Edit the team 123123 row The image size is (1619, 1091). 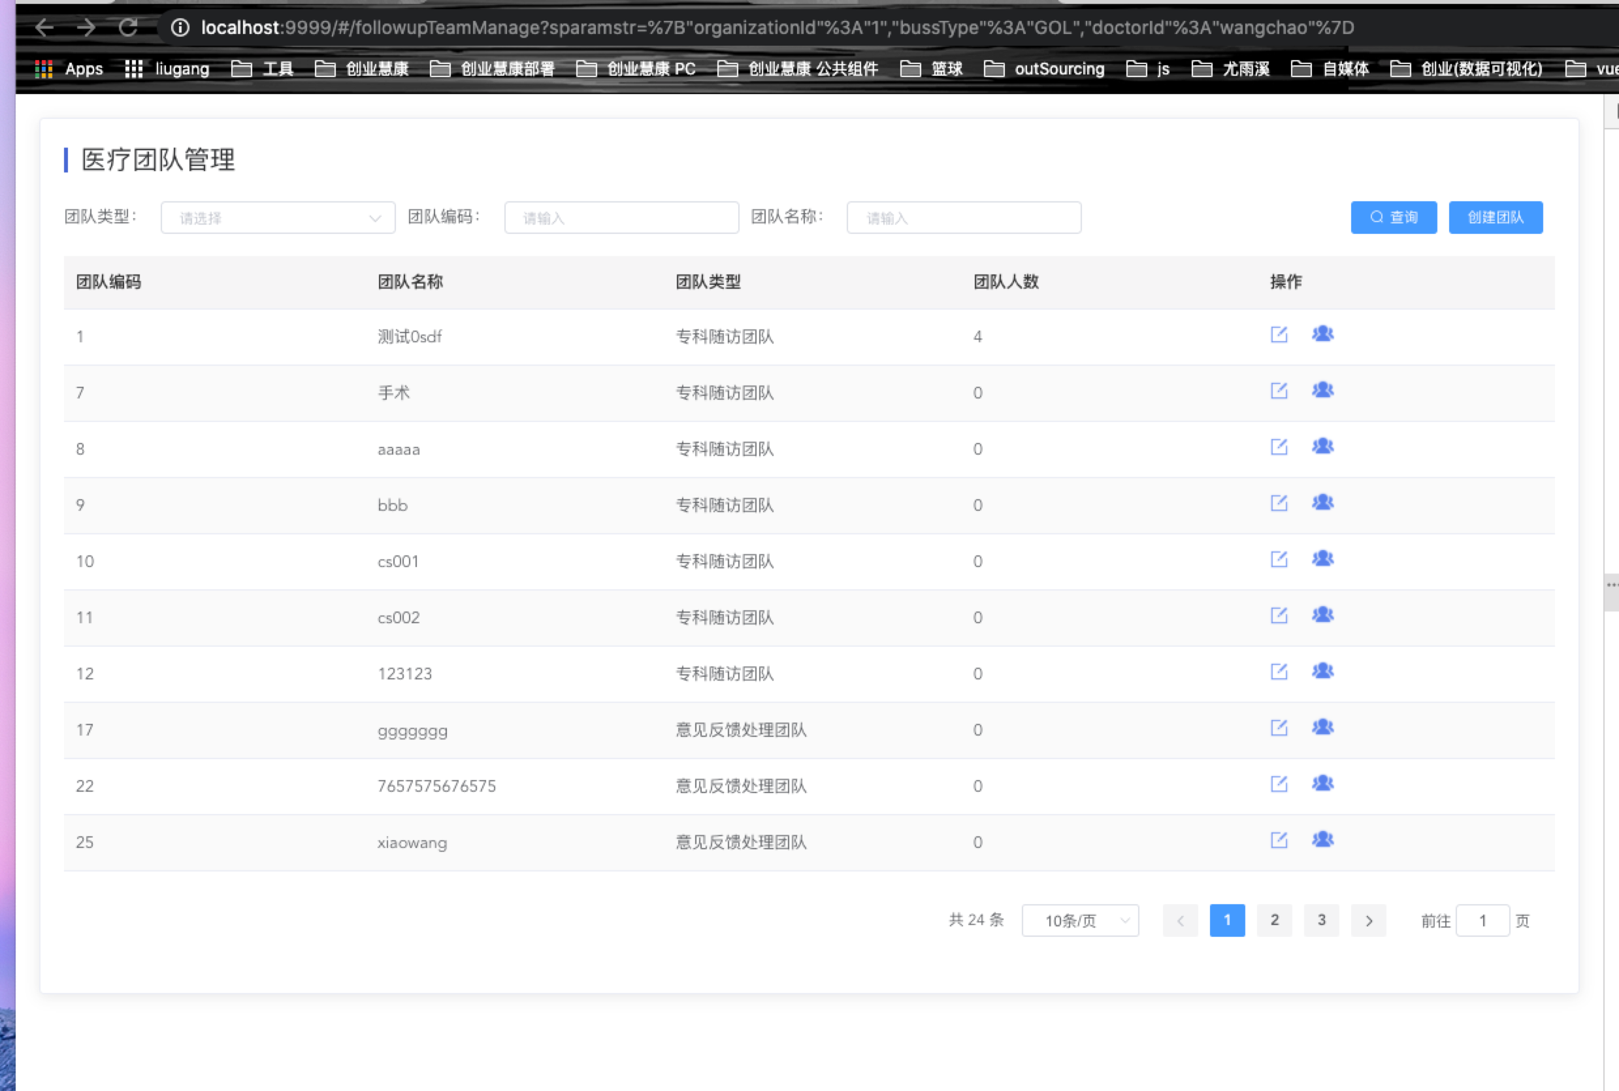point(1279,672)
